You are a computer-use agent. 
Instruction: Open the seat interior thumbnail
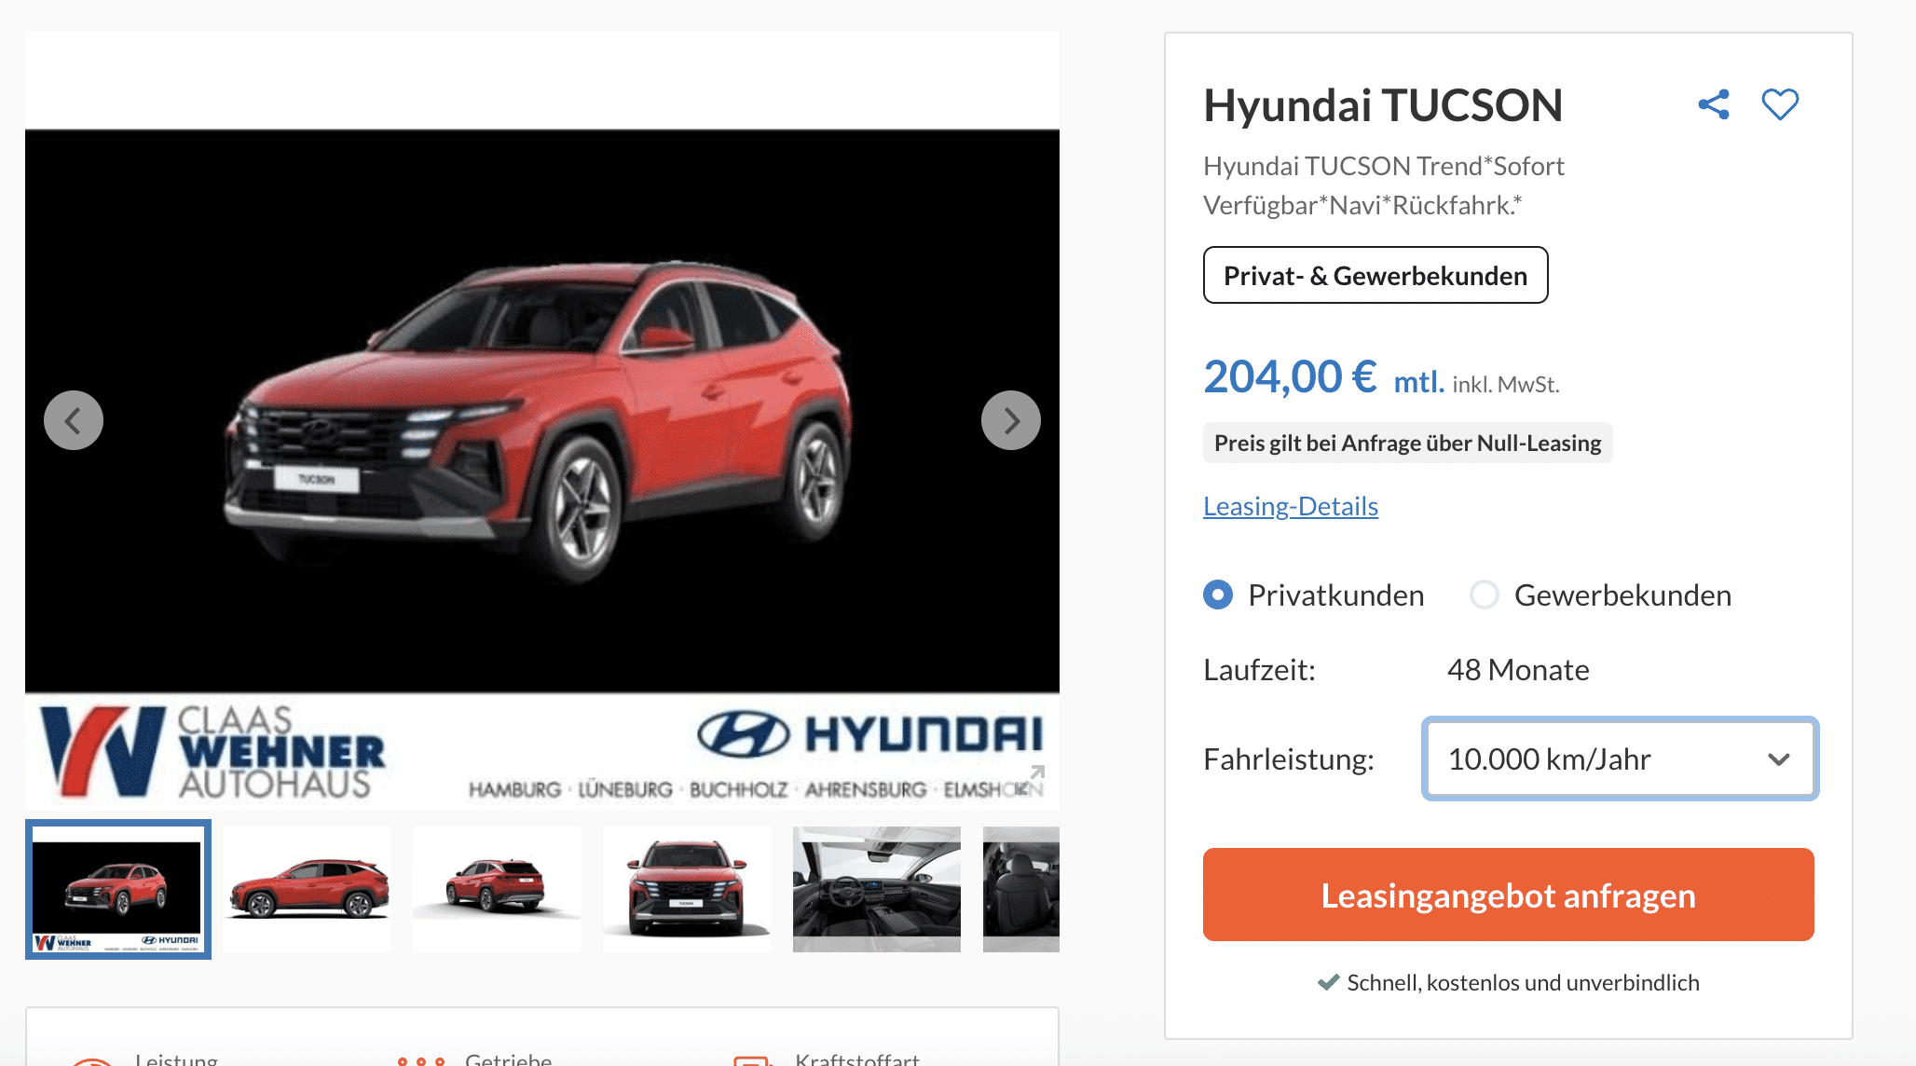pos(1021,889)
